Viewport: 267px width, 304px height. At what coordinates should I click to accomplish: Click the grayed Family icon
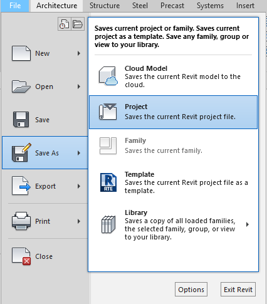tap(108, 145)
